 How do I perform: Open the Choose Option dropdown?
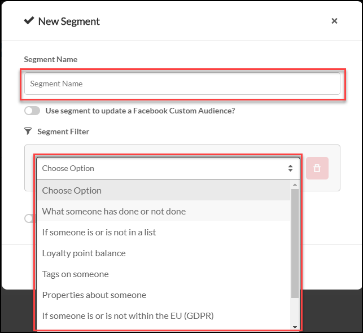pos(168,168)
